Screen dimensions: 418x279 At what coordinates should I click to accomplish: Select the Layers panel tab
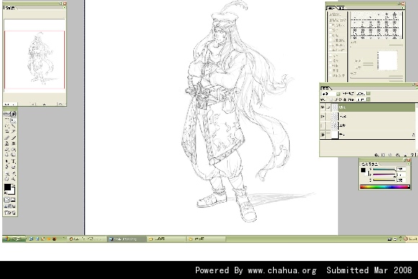click(326, 88)
